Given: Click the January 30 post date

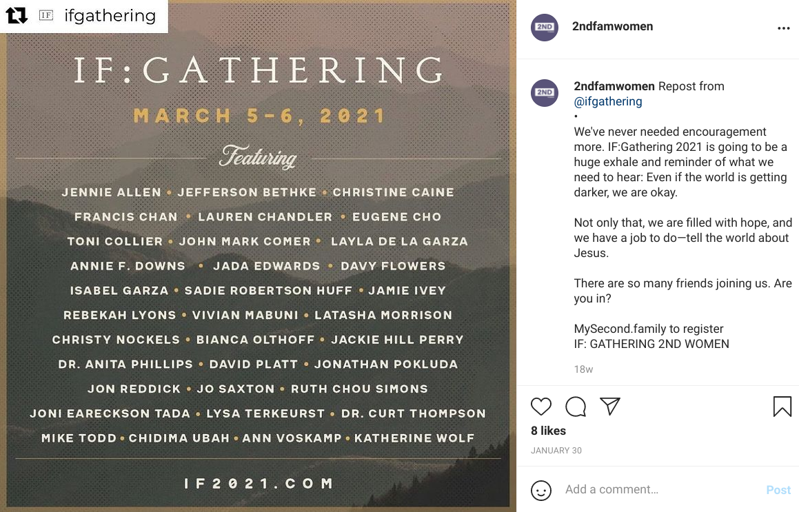Looking at the screenshot, I should [556, 451].
